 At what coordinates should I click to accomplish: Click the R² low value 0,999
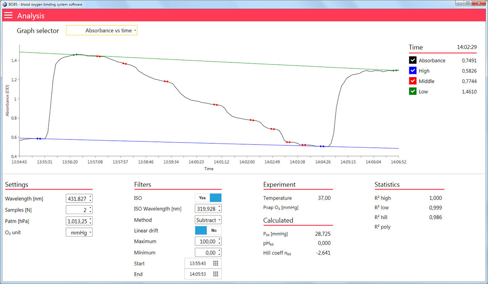coord(435,208)
